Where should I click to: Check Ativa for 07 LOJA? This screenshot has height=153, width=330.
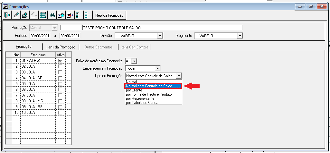coord(61,95)
